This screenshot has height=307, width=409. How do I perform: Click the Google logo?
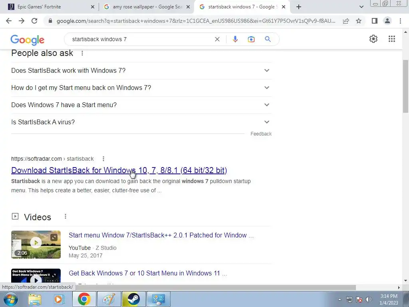[x=28, y=40]
